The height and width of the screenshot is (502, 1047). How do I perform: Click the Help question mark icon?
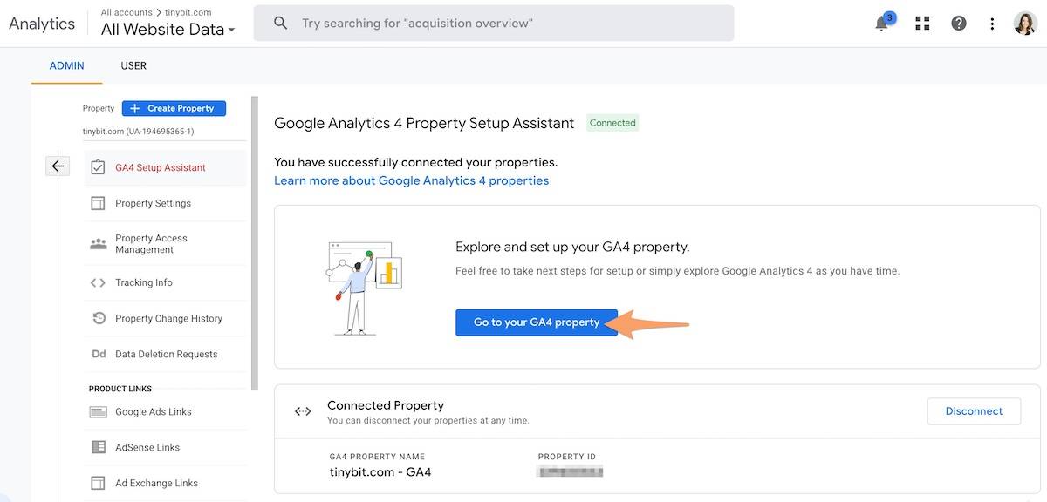[x=958, y=23]
